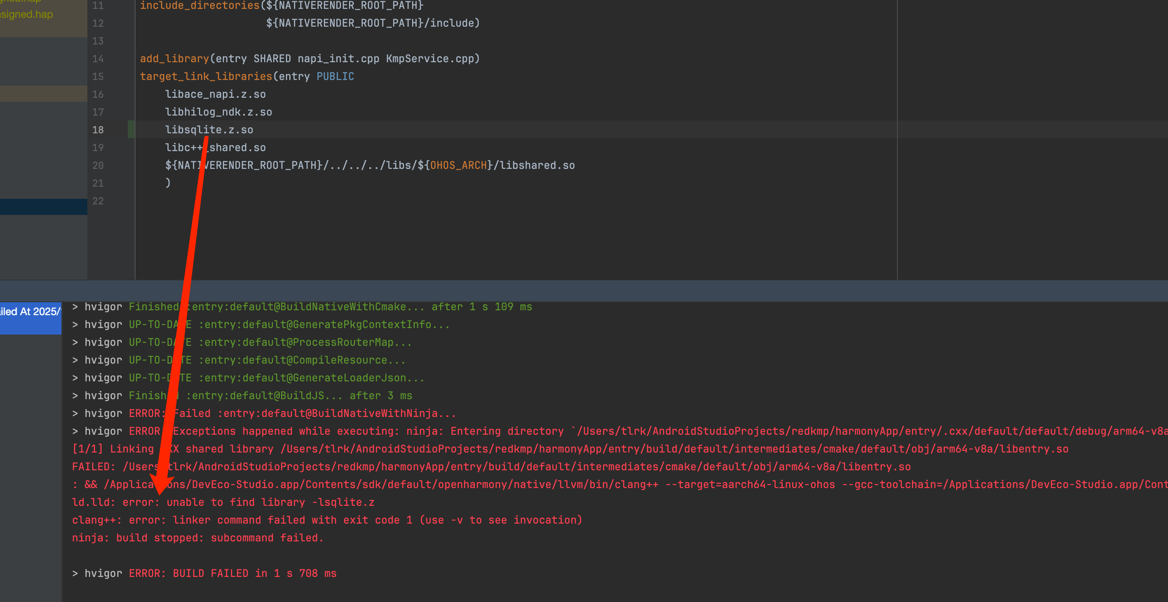Screen dimensions: 1168x602
Task: Click the ${NATIVERENDER_ROOT_PATH}/include) path on line 12
Action: click(x=373, y=23)
